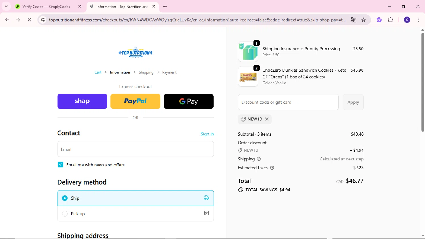Uncheck Email me with news and offers
The height and width of the screenshot is (239, 425).
[60, 165]
